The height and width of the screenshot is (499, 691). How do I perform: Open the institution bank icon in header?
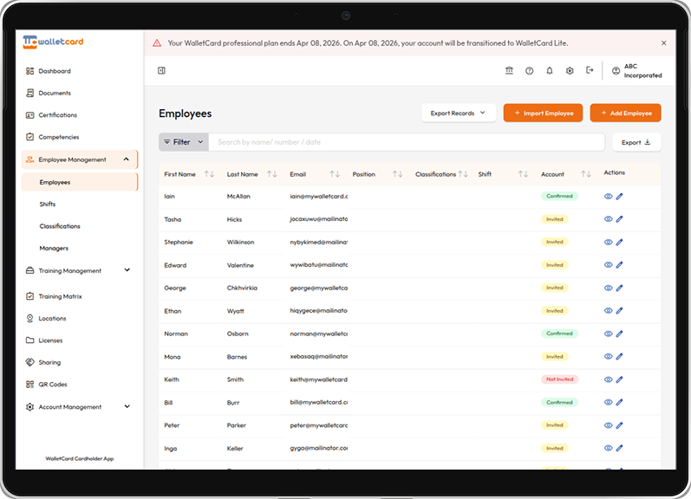509,70
